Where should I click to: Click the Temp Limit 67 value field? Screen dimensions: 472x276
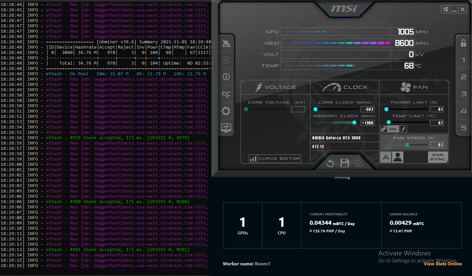click(437, 123)
